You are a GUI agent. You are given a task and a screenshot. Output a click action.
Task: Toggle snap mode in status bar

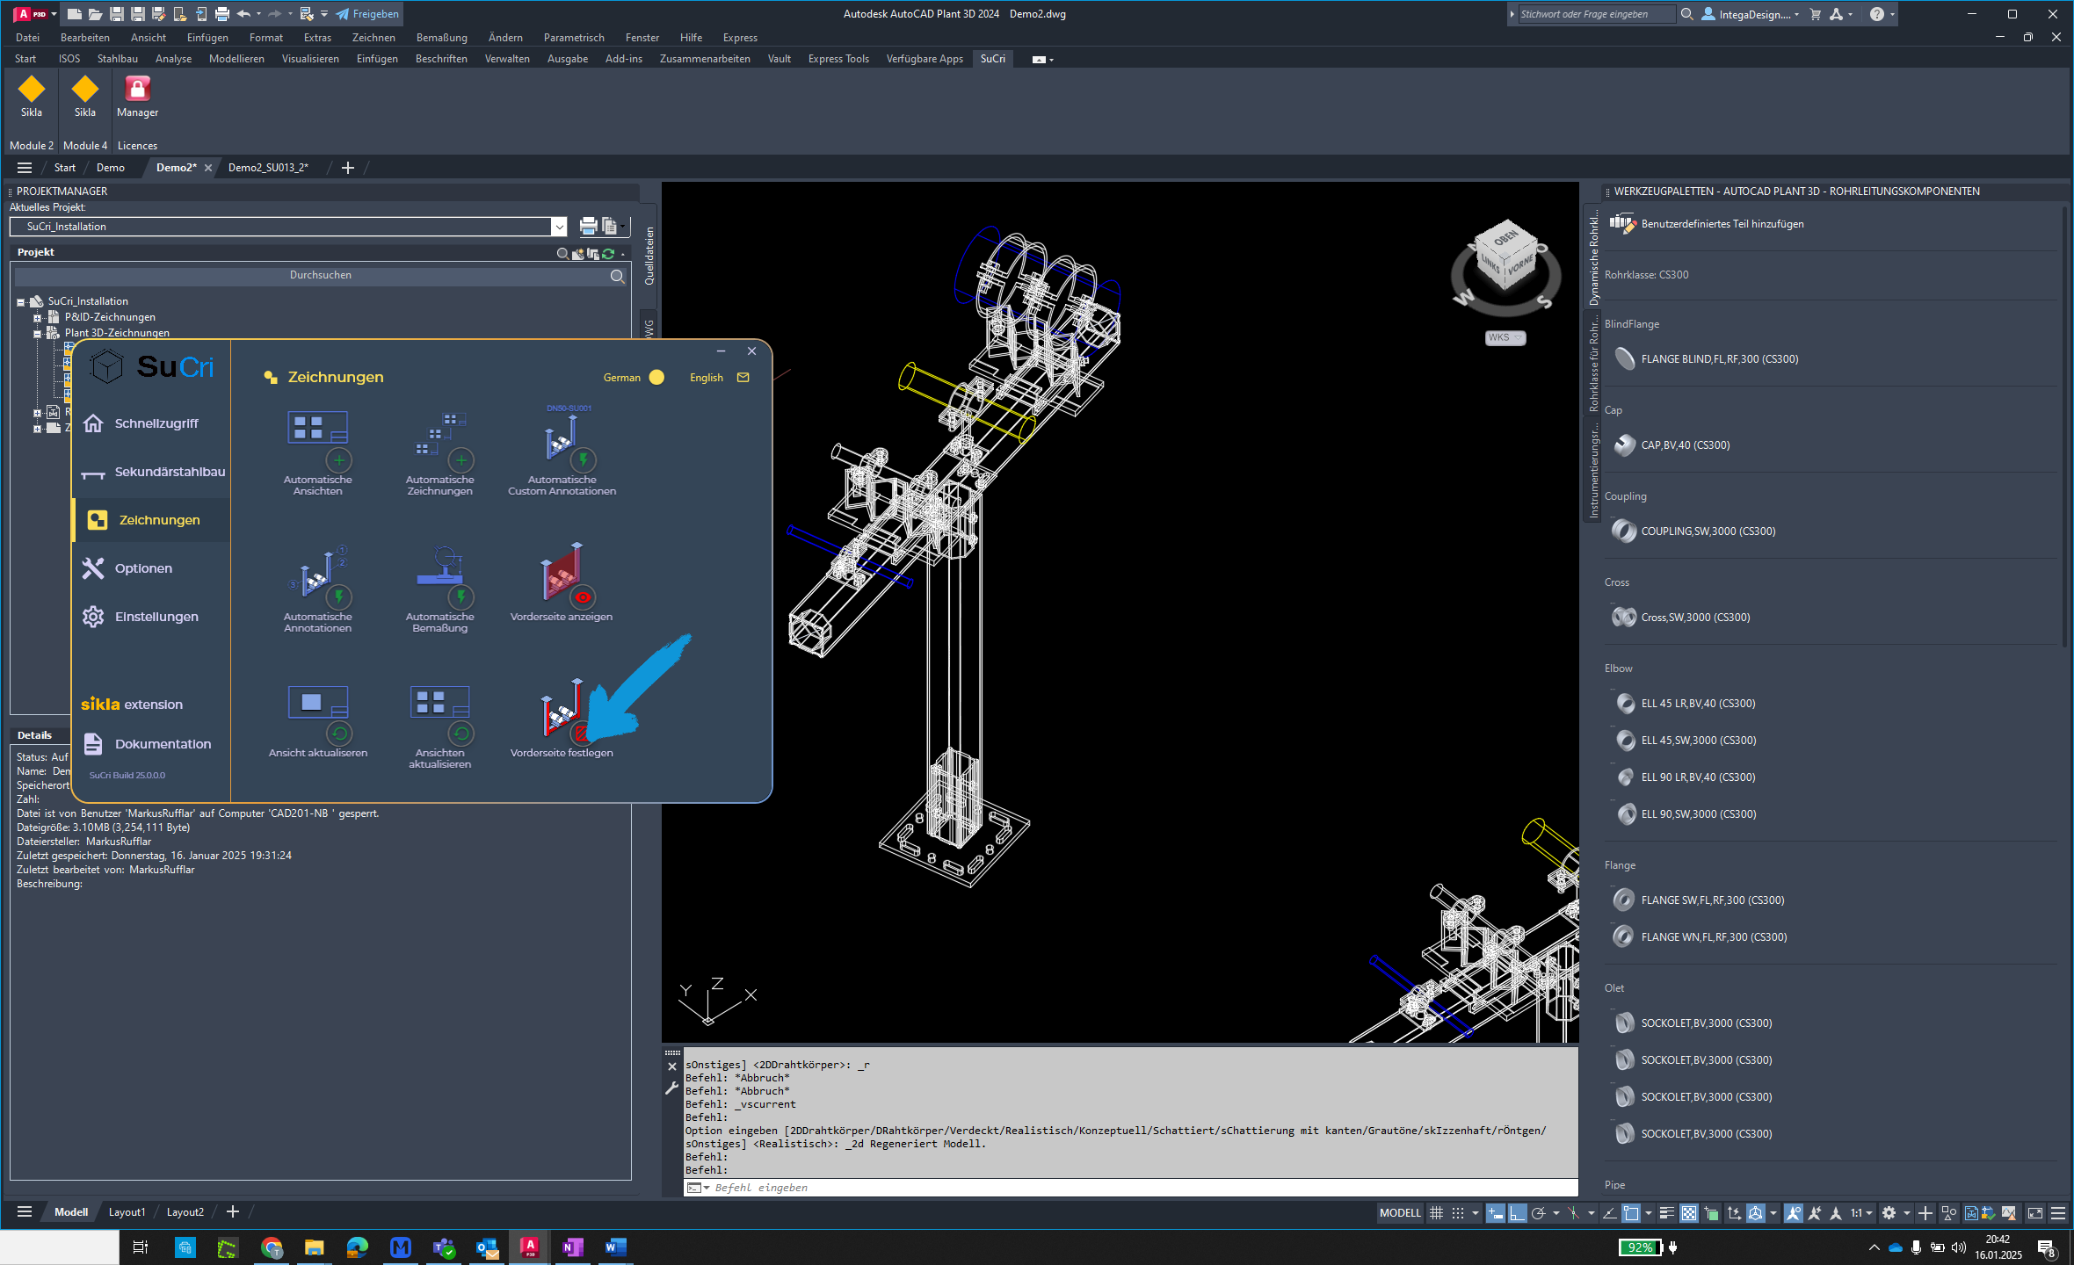tap(1458, 1213)
